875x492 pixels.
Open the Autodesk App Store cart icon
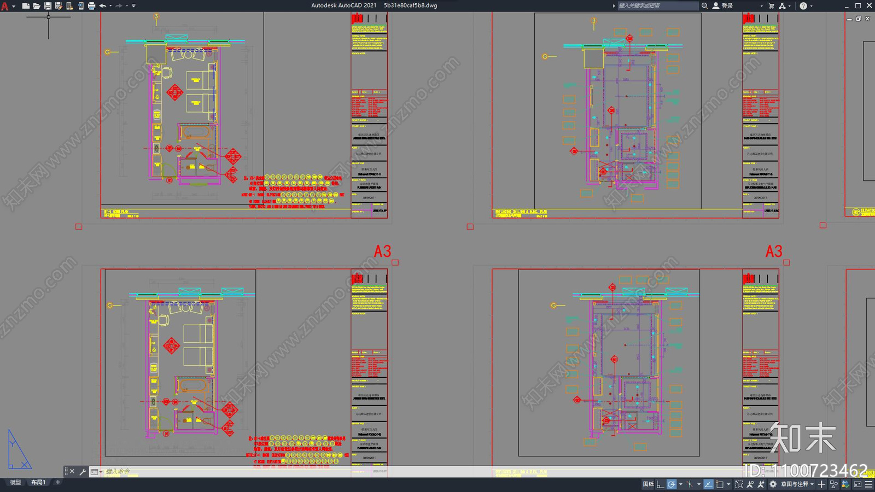(771, 6)
